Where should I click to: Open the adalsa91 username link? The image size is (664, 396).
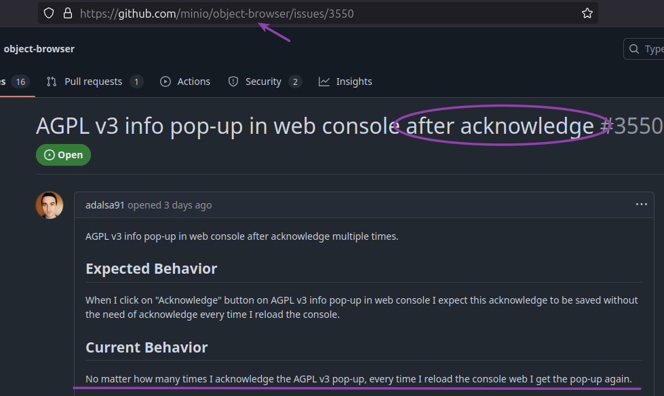point(105,205)
